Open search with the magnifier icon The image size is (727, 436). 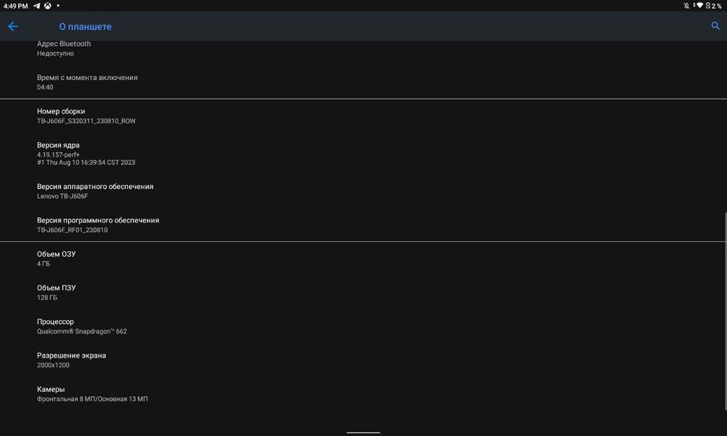pos(715,26)
